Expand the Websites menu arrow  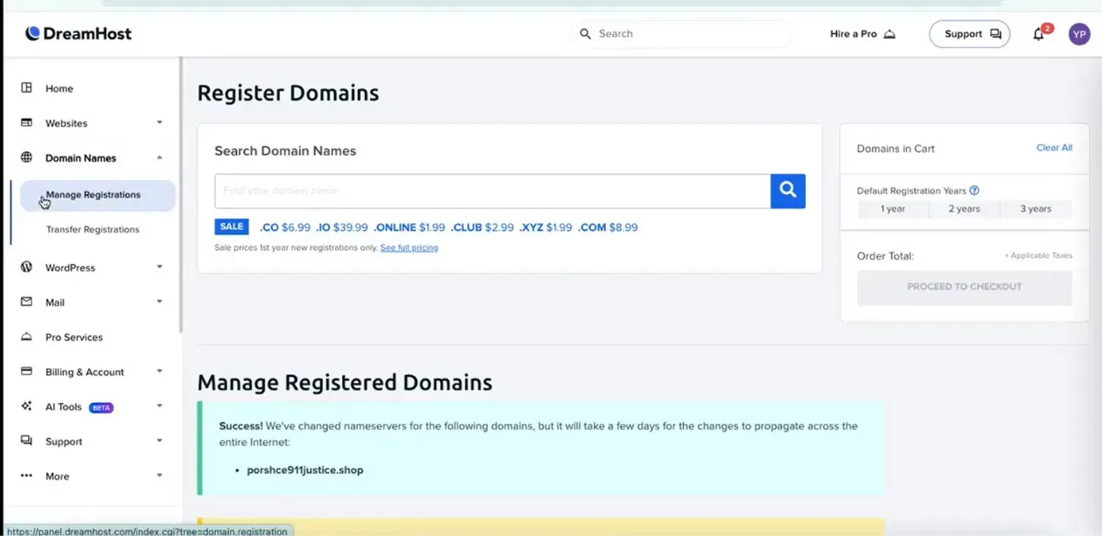point(159,122)
